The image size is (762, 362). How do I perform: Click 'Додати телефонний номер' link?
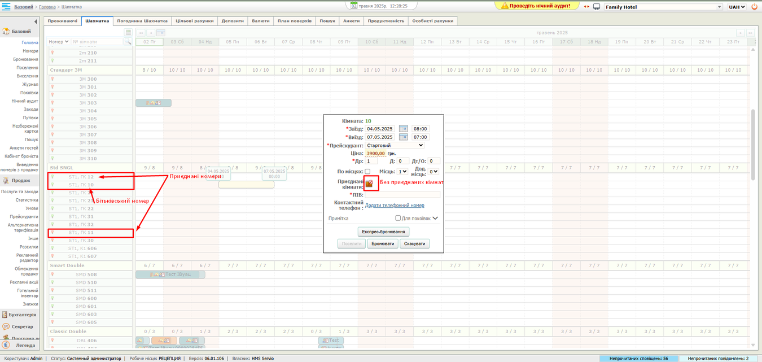point(395,206)
